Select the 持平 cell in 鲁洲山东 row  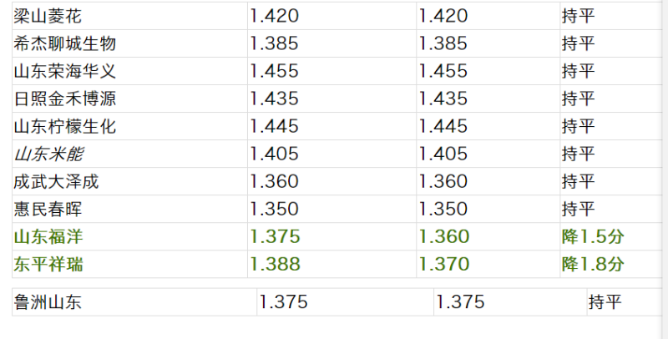click(x=625, y=302)
